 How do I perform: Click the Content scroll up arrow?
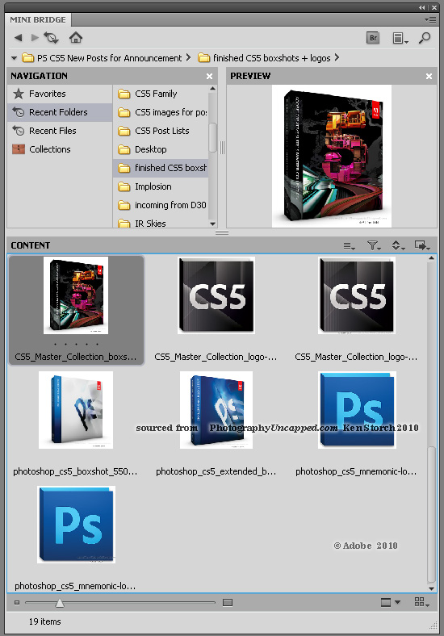[x=431, y=258]
